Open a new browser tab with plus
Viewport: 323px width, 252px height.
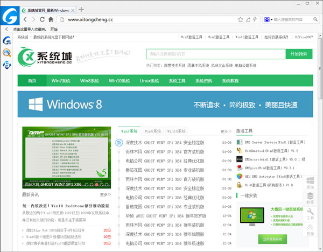pyautogui.click(x=81, y=10)
